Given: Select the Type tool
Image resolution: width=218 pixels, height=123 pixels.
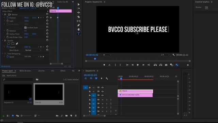Looking at the screenshot, I should [79, 33].
